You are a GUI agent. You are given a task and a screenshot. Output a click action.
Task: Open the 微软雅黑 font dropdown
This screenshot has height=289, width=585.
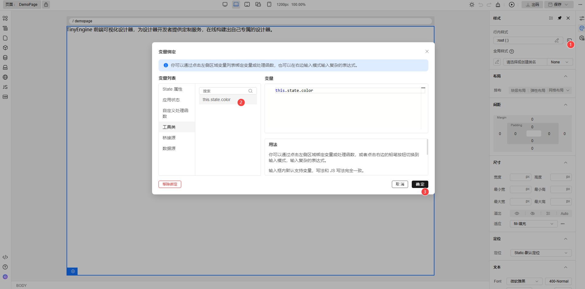coord(524,281)
